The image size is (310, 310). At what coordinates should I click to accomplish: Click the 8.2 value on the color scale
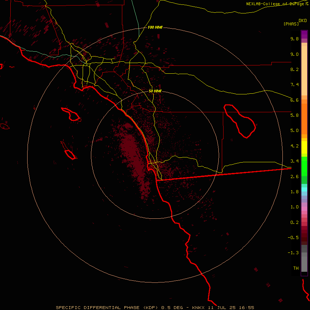(x=294, y=69)
